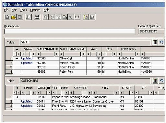This screenshot has height=123, width=166.
Task: Open the File menu
Action: coord(6,10)
